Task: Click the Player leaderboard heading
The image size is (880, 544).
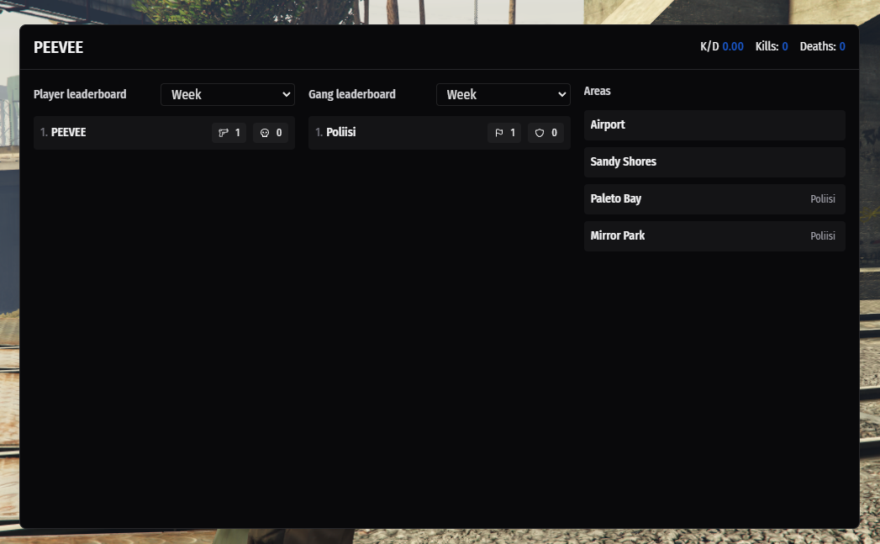Action: point(80,94)
